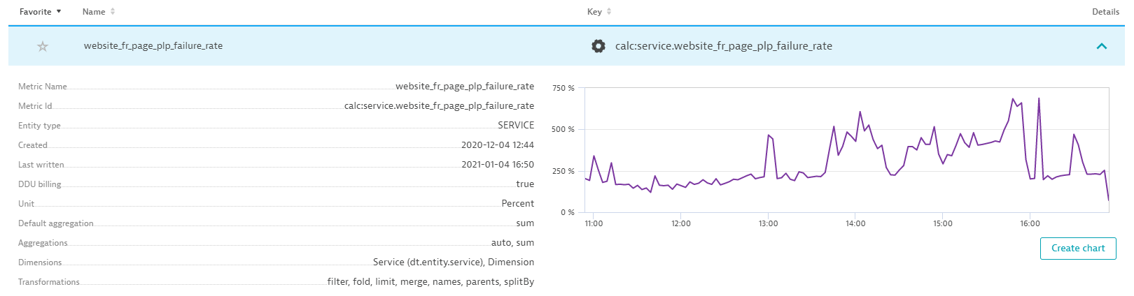The height and width of the screenshot is (296, 1134).
Task: Sort by Name using the sort arrows
Action: pos(113,12)
